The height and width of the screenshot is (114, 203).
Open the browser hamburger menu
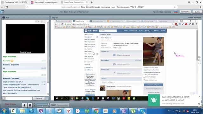[189, 2]
